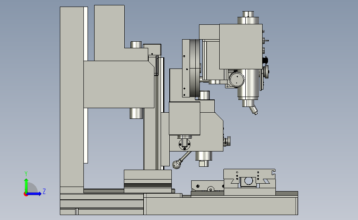This screenshot has width=358, height=220.
Task: Select the motor cylinder atop the milling head
Action: click(248, 18)
